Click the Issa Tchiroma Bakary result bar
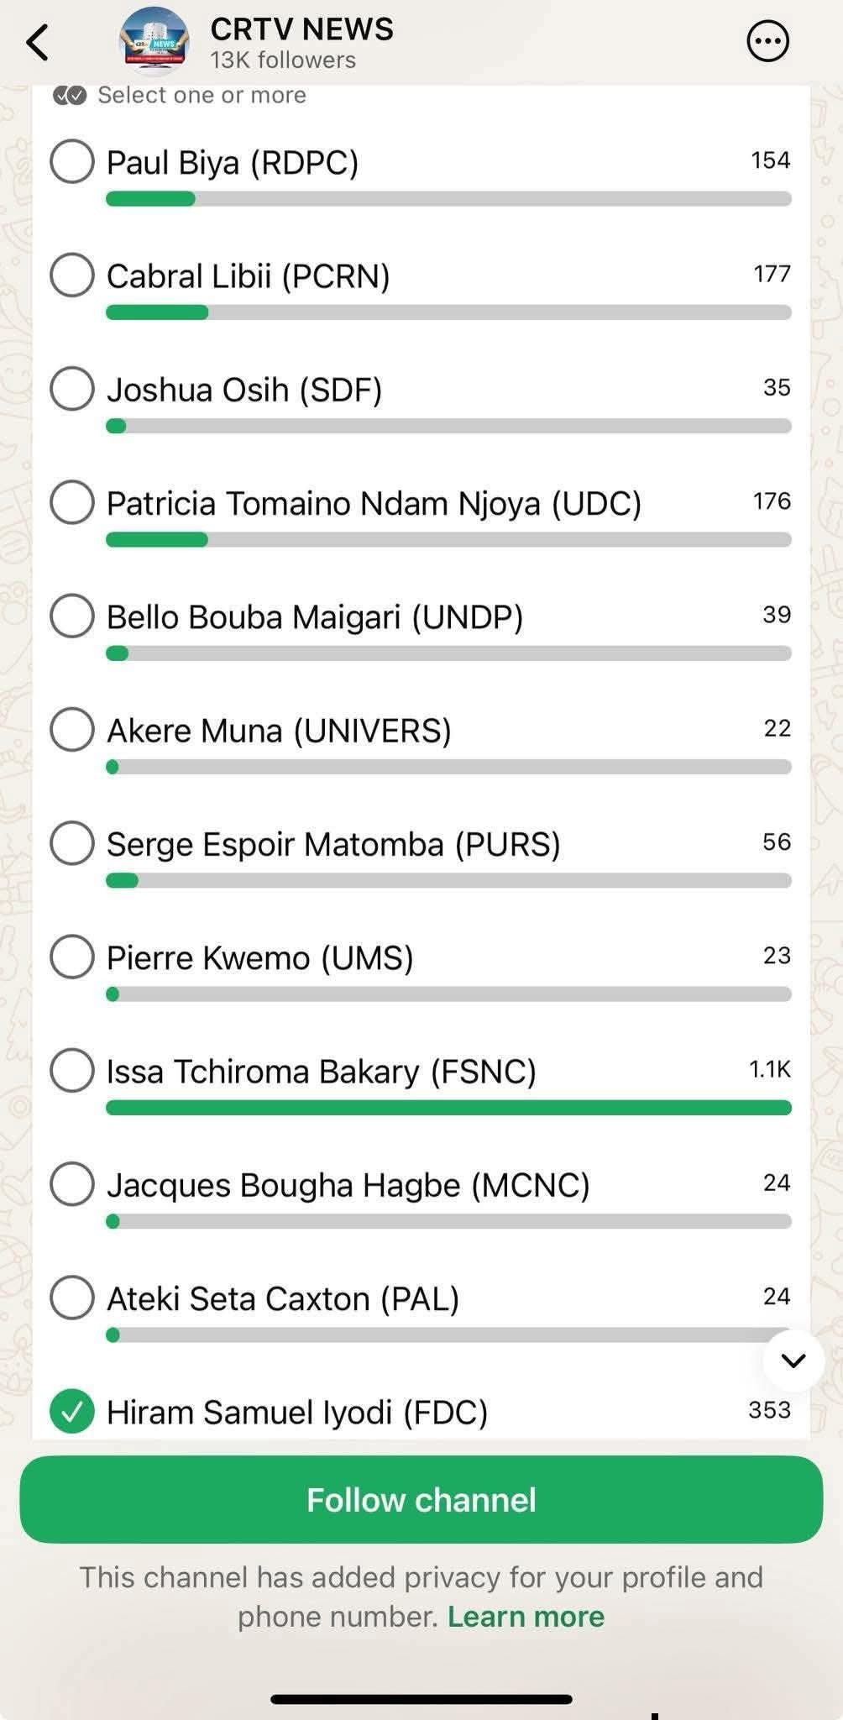This screenshot has height=1720, width=843. 448,1108
